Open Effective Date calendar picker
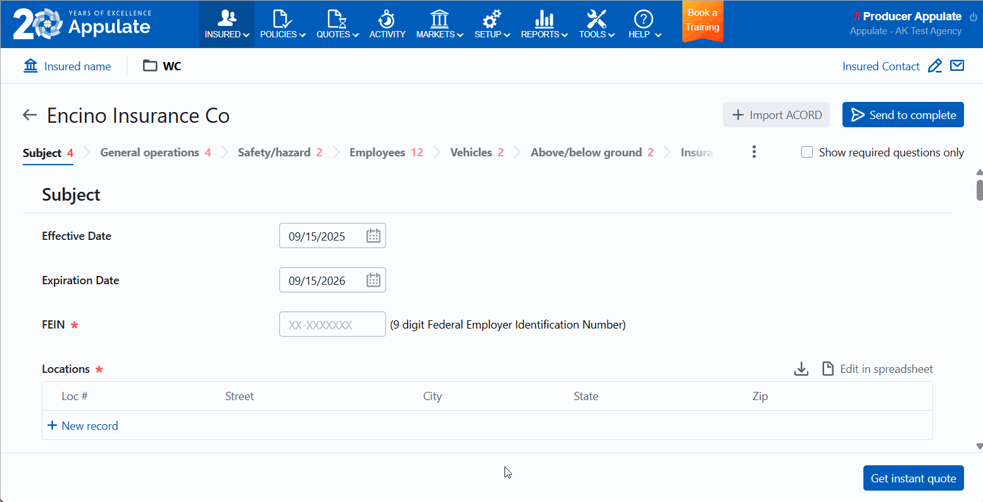The height and width of the screenshot is (502, 983). [x=373, y=236]
